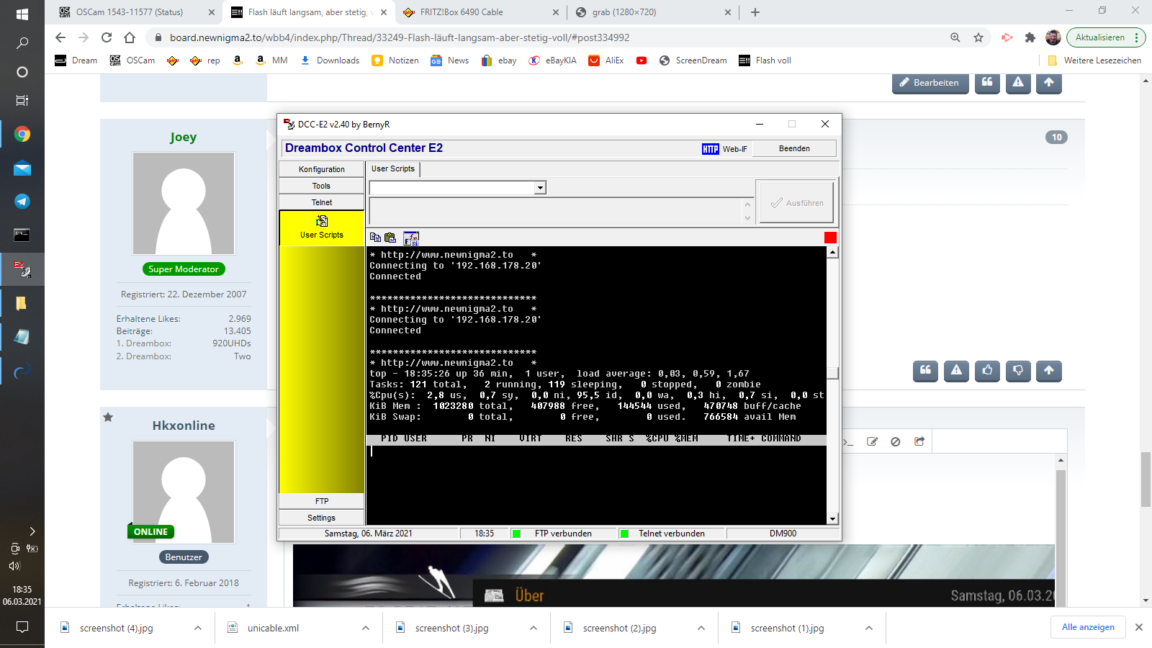Open the User Scripts combo box dropdown

(x=539, y=188)
